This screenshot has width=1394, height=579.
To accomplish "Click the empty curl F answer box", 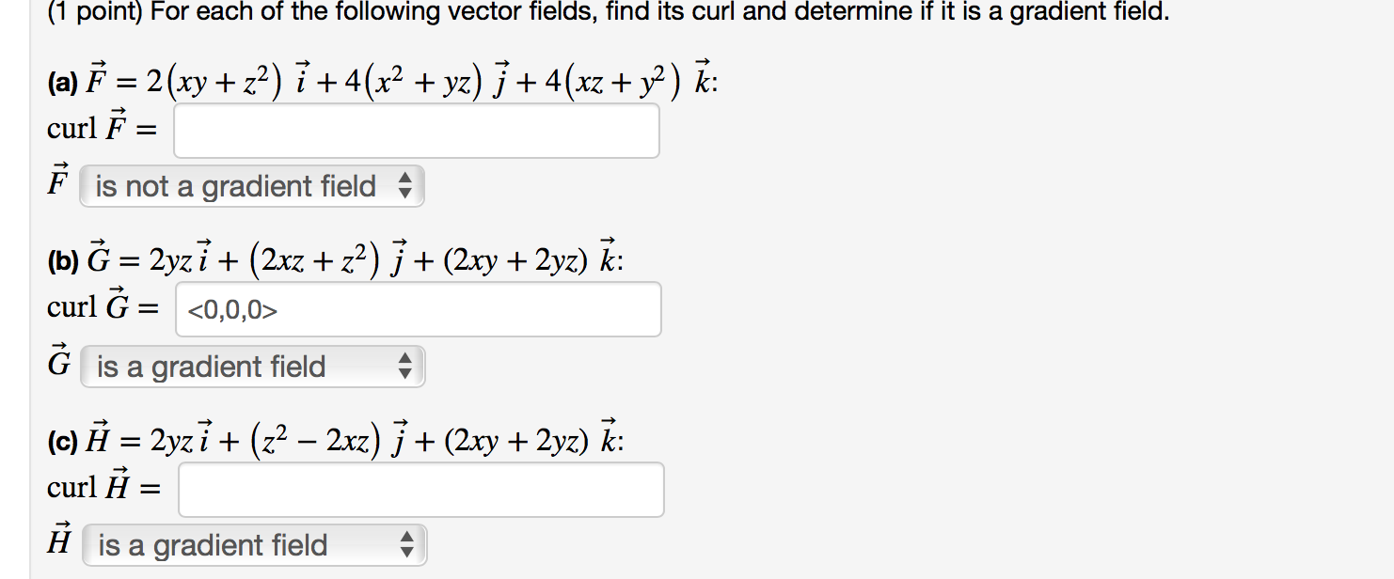I will coord(417,131).
